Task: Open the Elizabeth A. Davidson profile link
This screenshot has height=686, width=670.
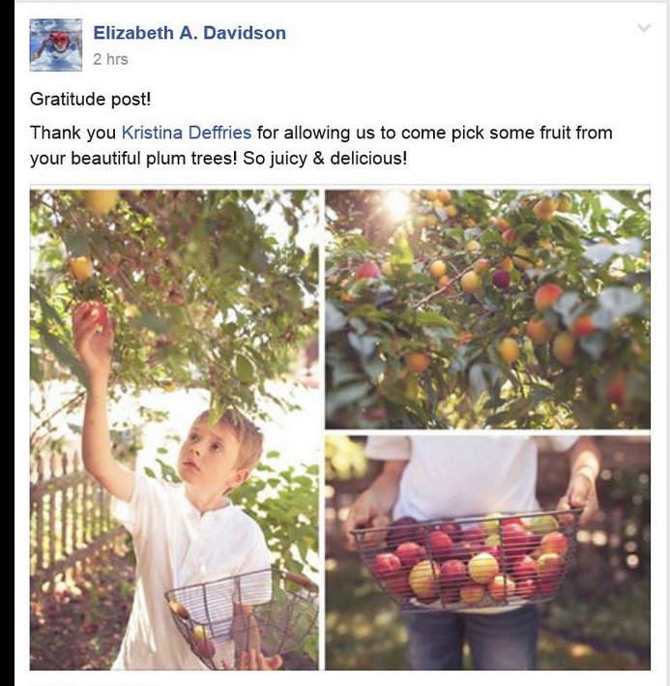Action: point(189,33)
